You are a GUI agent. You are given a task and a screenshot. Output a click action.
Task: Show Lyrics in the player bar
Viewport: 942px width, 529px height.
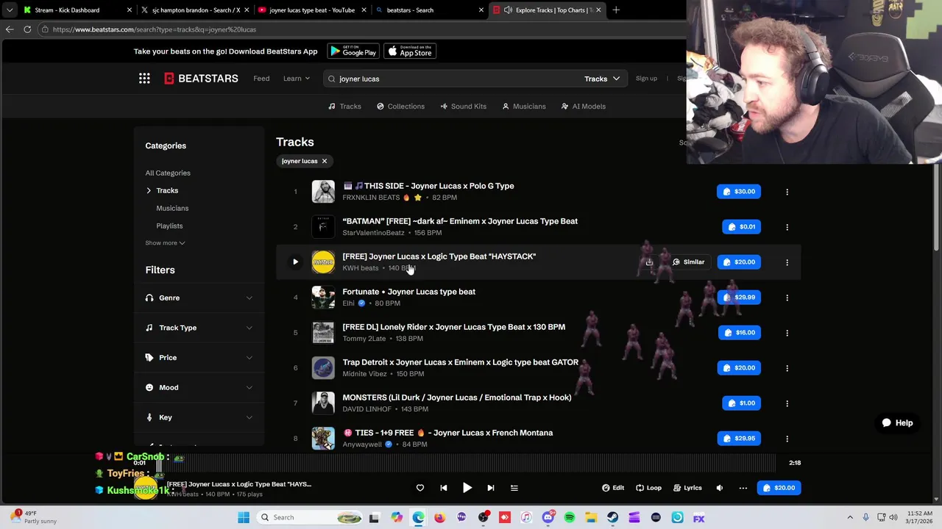coord(687,488)
